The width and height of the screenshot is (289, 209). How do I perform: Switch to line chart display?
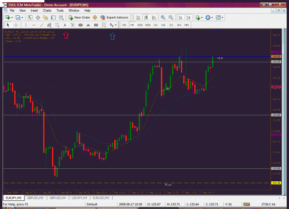pyautogui.click(x=154, y=18)
